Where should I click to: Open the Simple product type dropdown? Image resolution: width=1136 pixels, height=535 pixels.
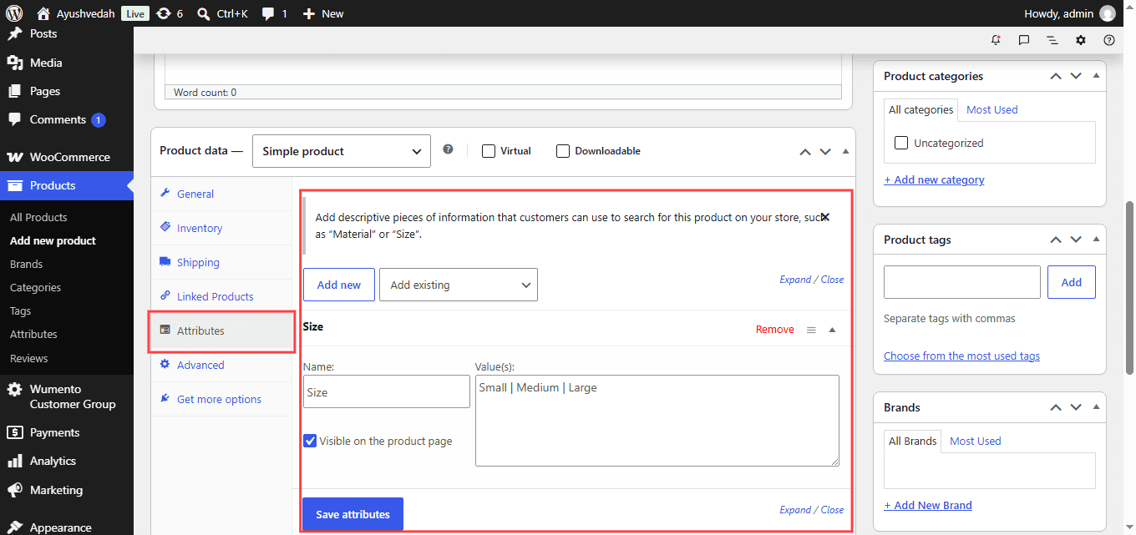(x=342, y=151)
